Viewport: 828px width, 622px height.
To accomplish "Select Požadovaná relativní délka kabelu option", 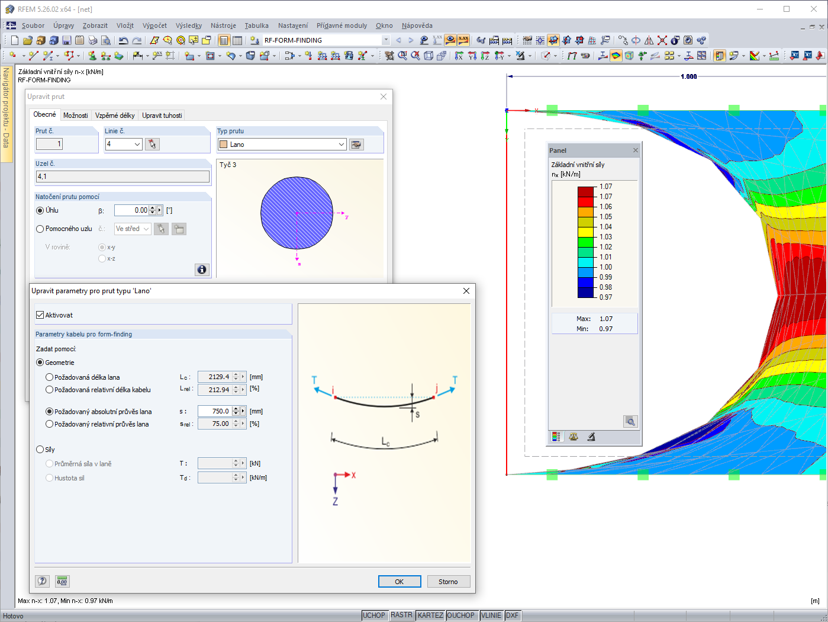I will click(50, 390).
